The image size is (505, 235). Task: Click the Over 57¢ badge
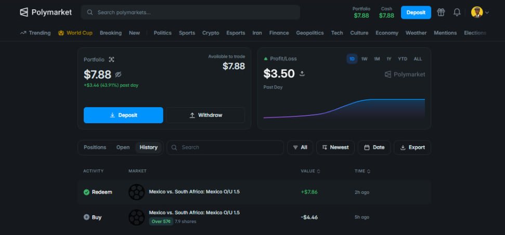tap(161, 221)
